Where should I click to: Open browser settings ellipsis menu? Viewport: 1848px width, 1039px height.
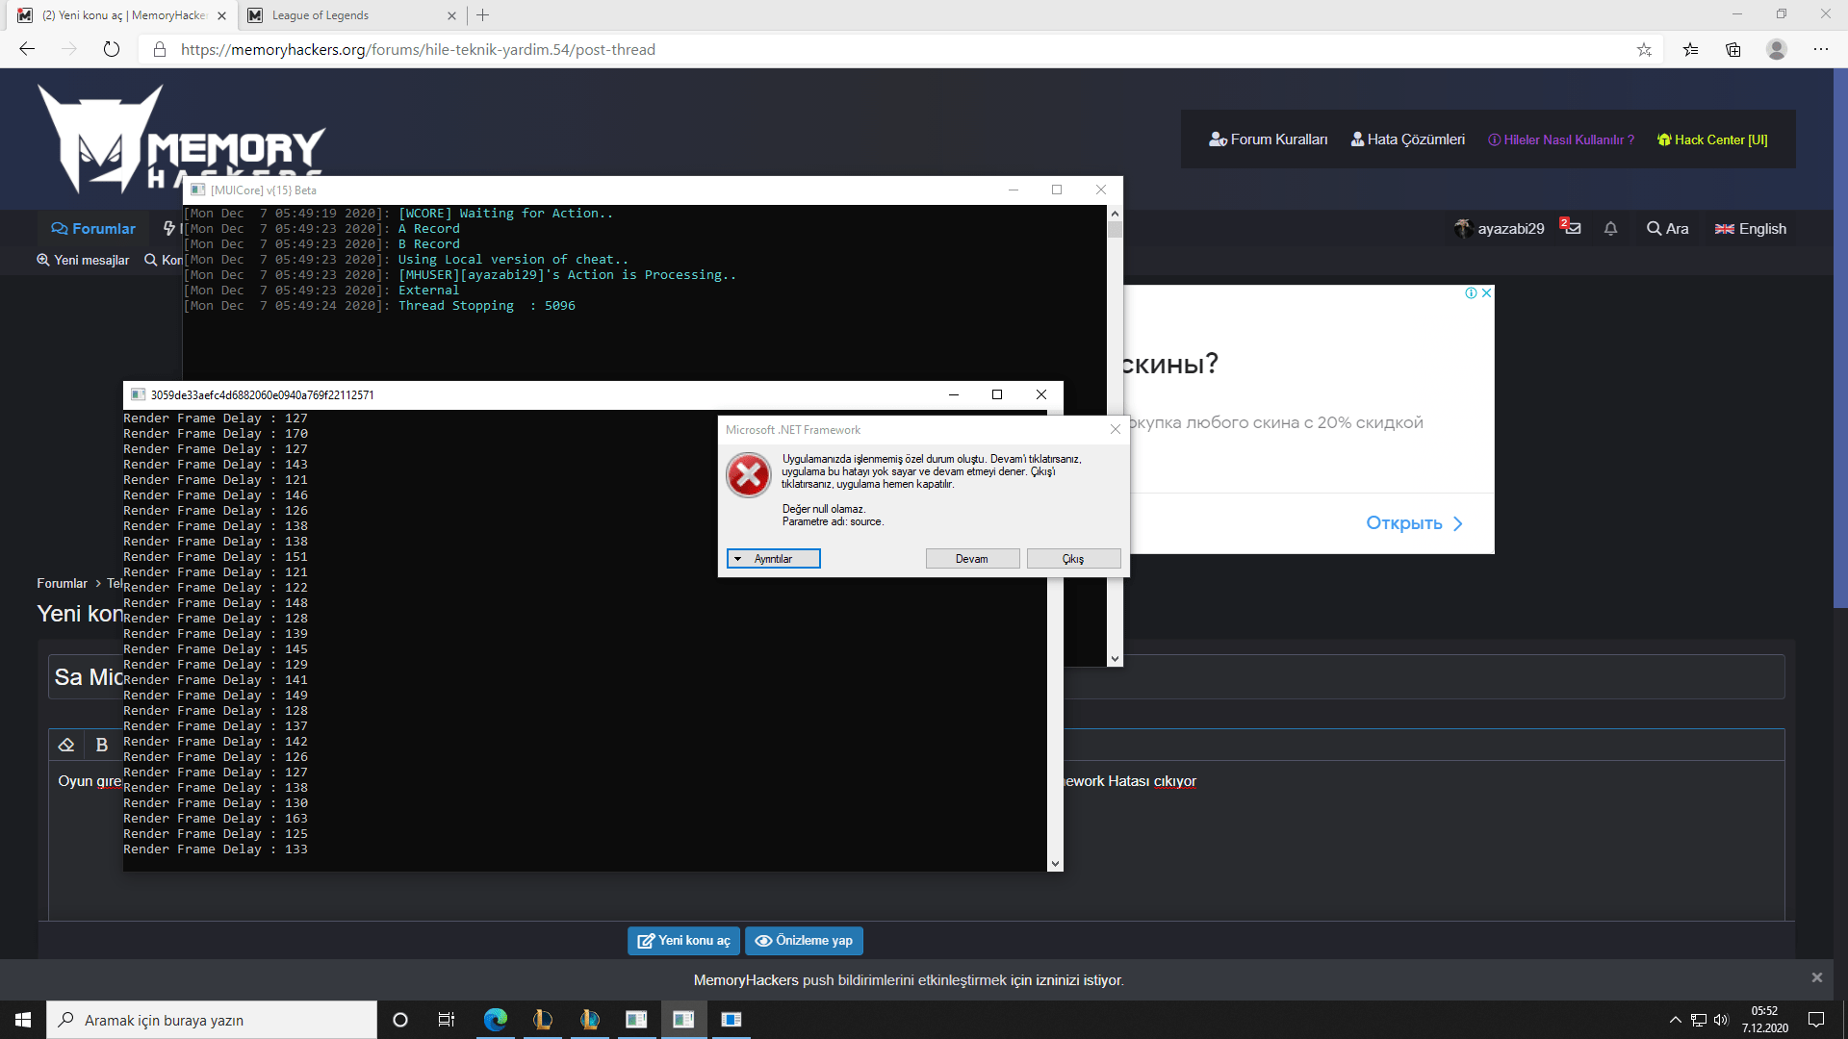pyautogui.click(x=1821, y=49)
